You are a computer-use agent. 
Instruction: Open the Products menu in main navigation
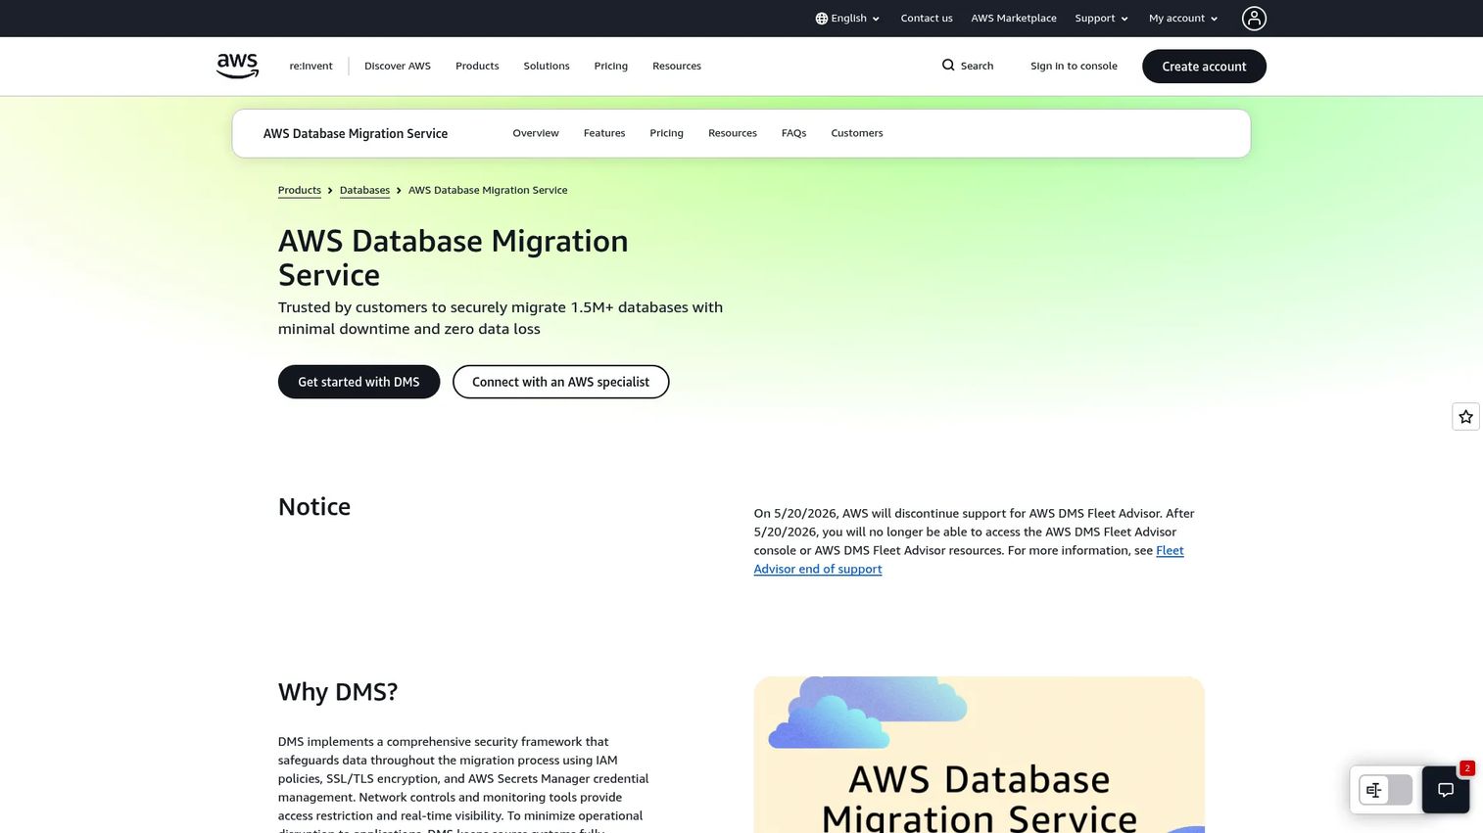[x=477, y=66]
